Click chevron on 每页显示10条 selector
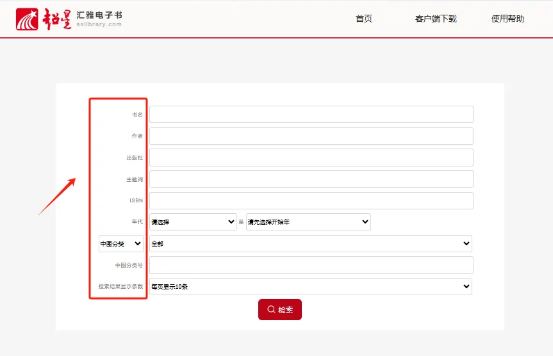The height and width of the screenshot is (356, 553). 466,287
